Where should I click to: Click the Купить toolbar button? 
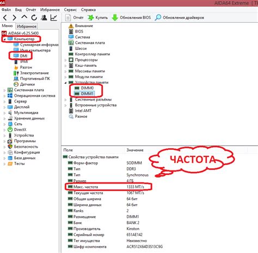[x=97, y=17]
